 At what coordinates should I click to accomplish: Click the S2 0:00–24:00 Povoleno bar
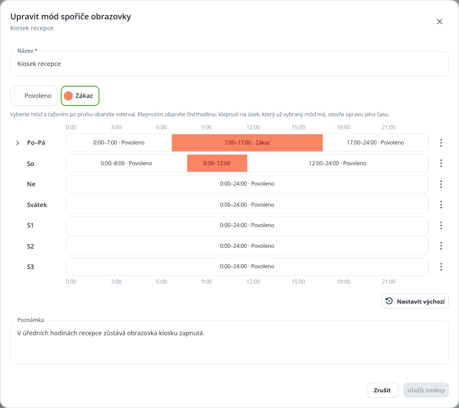tap(247, 246)
